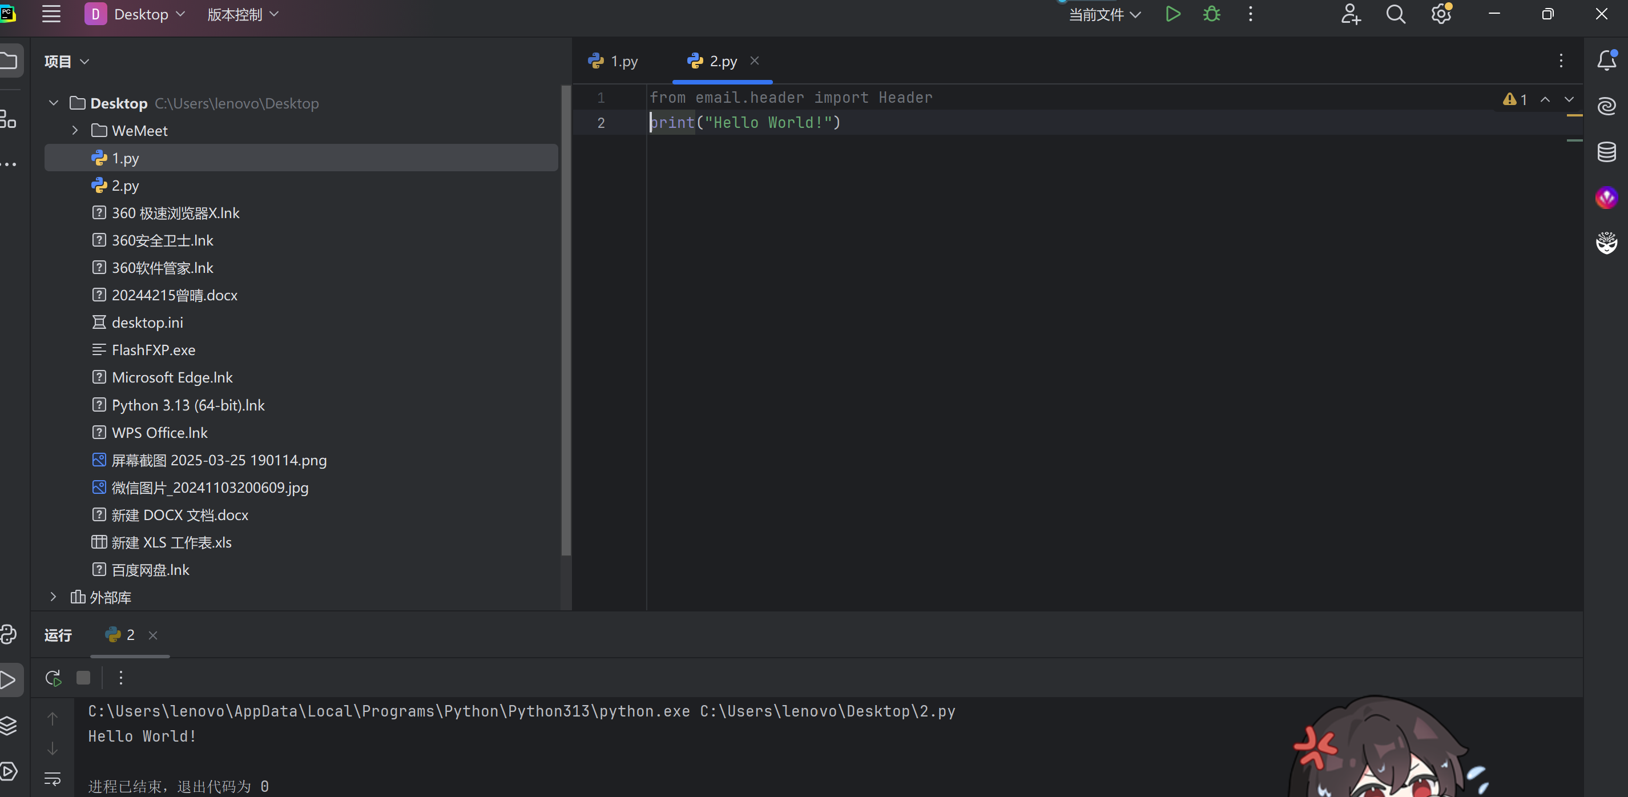
Task: Open the main hamburger menu
Action: [51, 14]
